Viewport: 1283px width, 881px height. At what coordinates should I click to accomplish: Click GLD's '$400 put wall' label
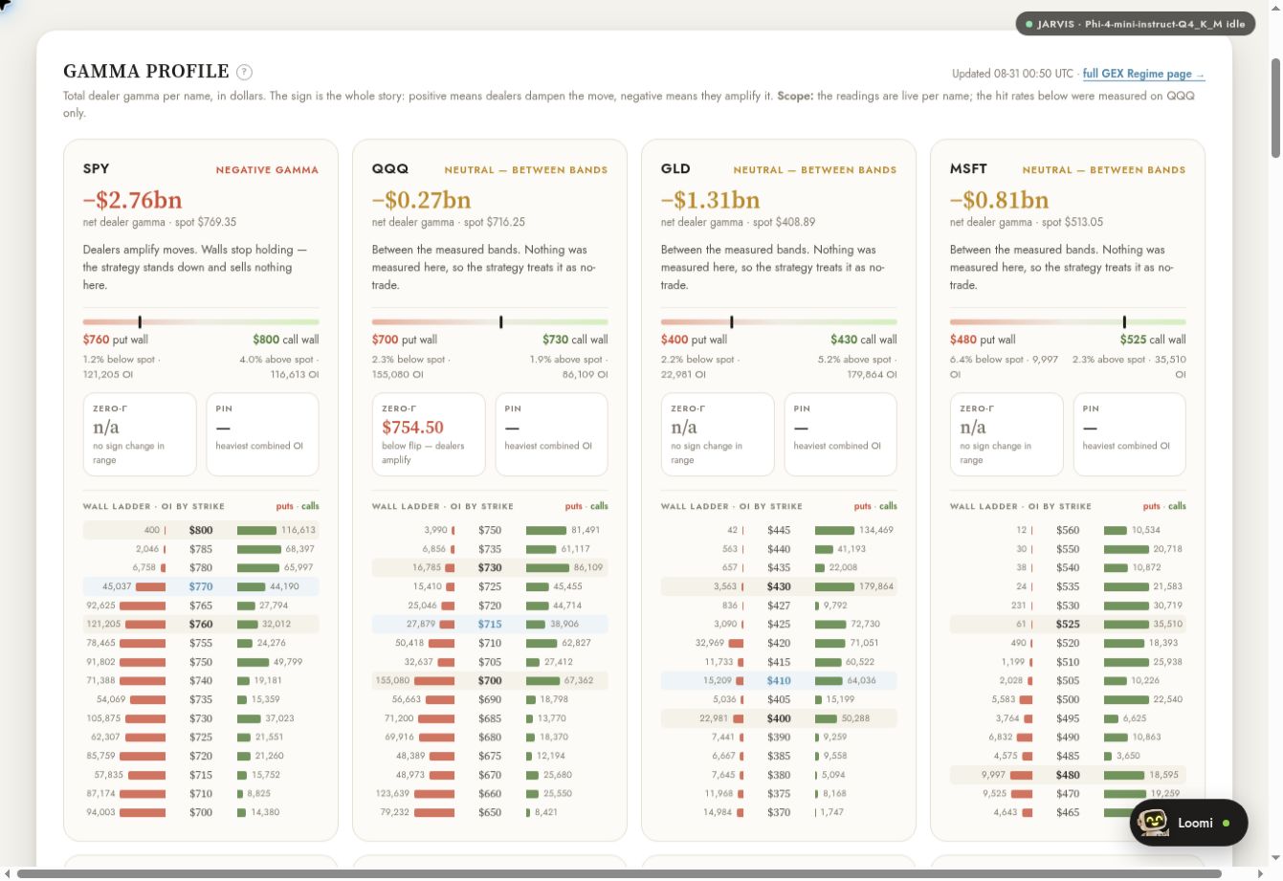694,340
